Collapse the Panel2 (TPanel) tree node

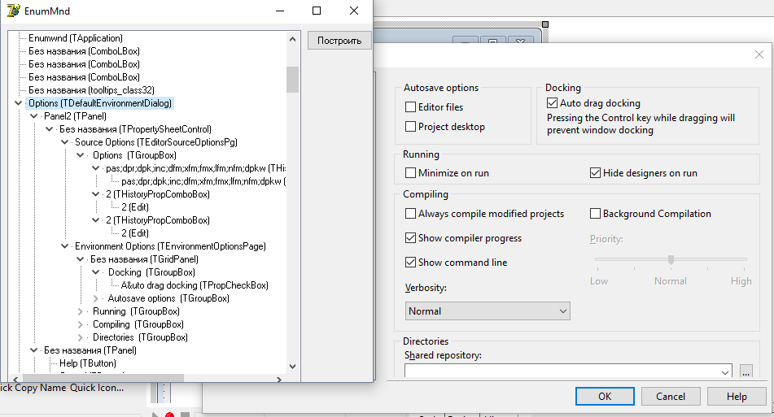(33, 116)
